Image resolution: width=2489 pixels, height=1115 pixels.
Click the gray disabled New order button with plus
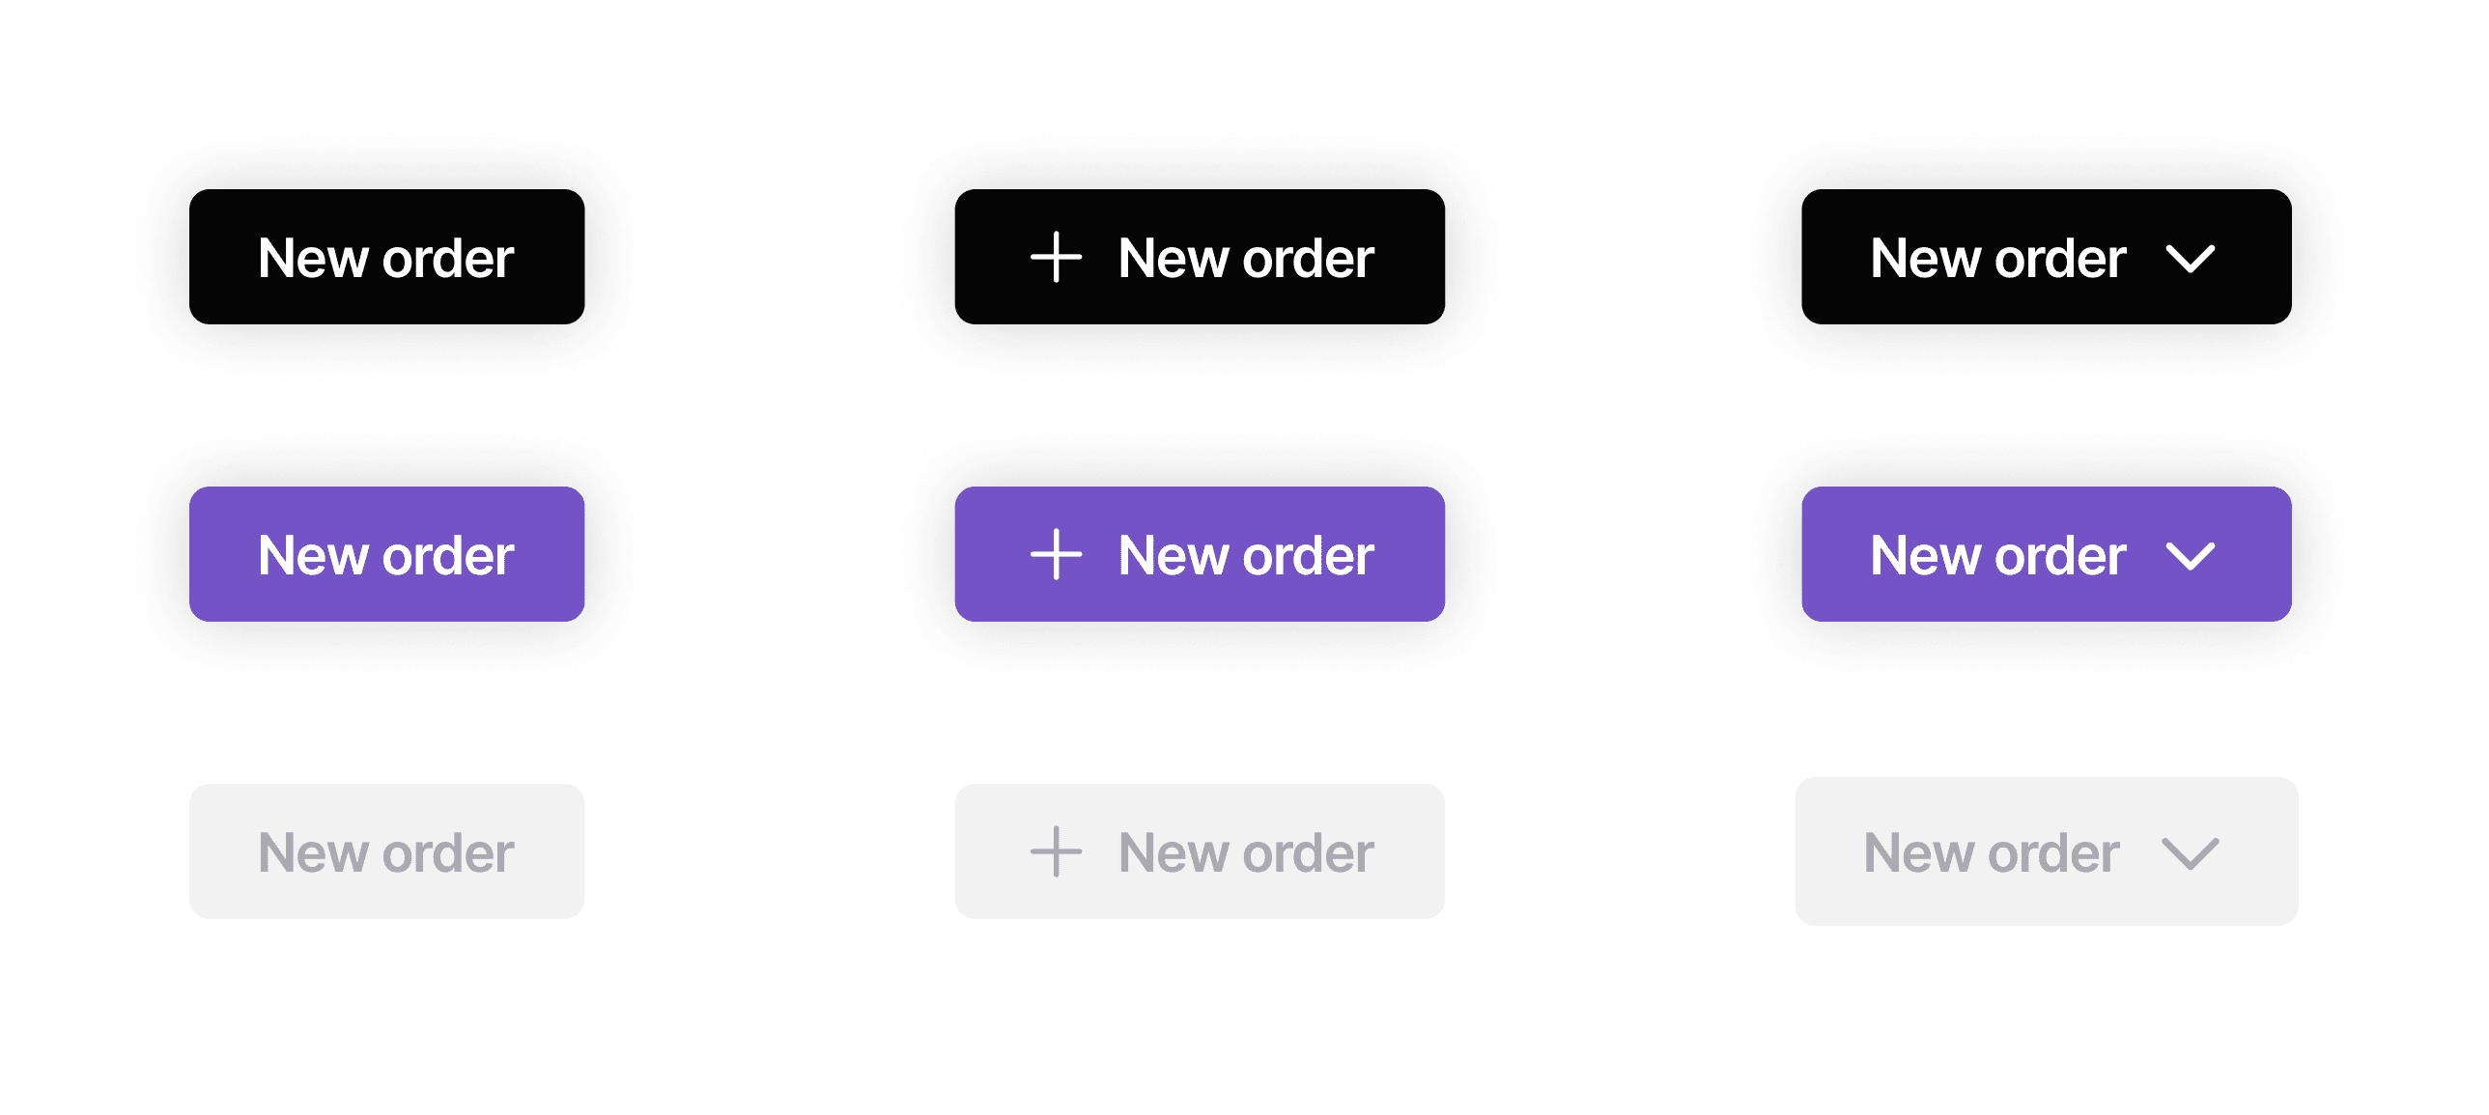(1199, 851)
